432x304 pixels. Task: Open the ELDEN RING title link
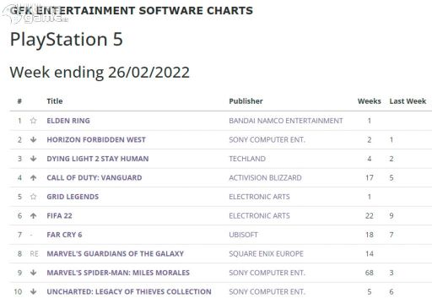pyautogui.click(x=68, y=121)
